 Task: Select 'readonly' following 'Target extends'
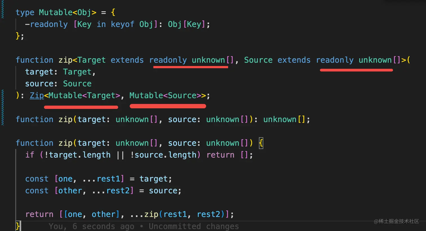click(x=168, y=60)
